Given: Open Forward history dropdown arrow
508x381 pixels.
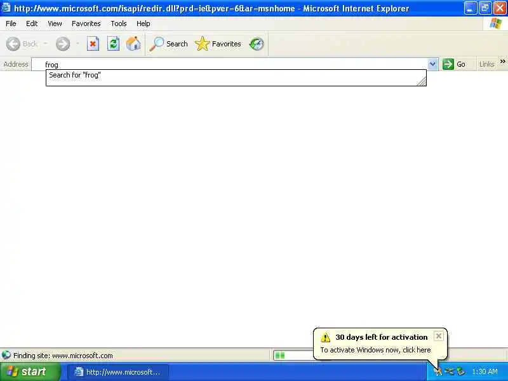Looking at the screenshot, I should (x=77, y=43).
